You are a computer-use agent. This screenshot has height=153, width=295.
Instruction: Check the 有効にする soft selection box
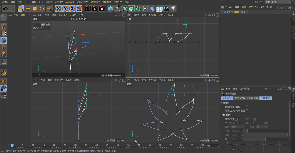click(236, 119)
